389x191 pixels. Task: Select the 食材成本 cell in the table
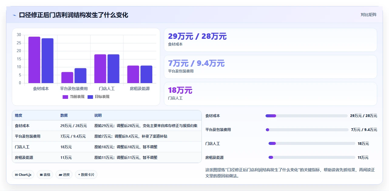coord(22,126)
